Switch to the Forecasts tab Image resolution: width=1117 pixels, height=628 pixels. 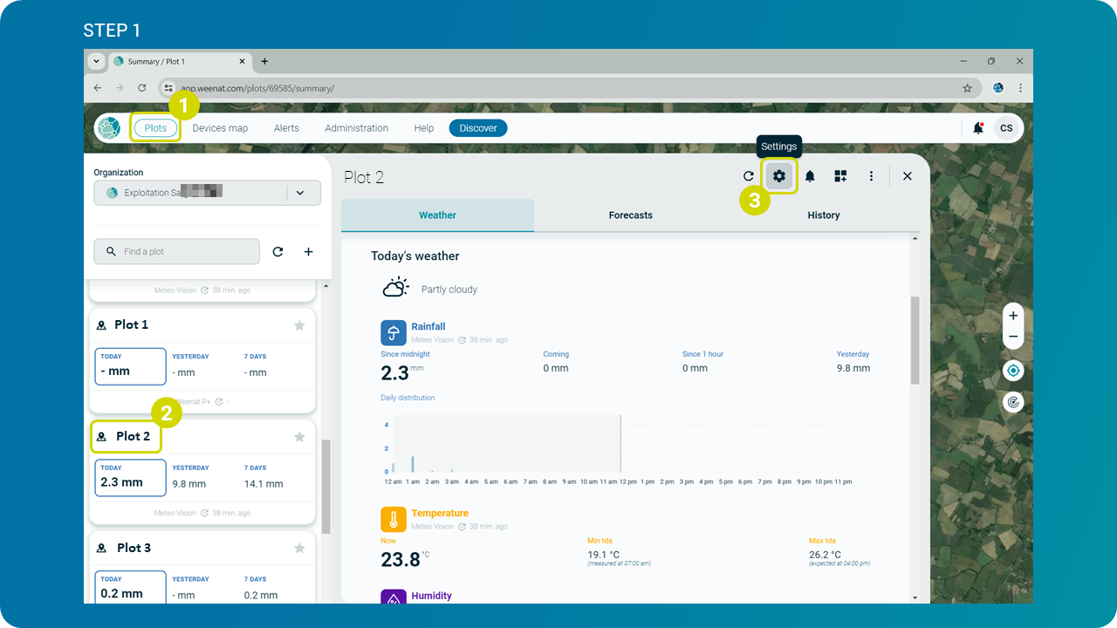630,215
